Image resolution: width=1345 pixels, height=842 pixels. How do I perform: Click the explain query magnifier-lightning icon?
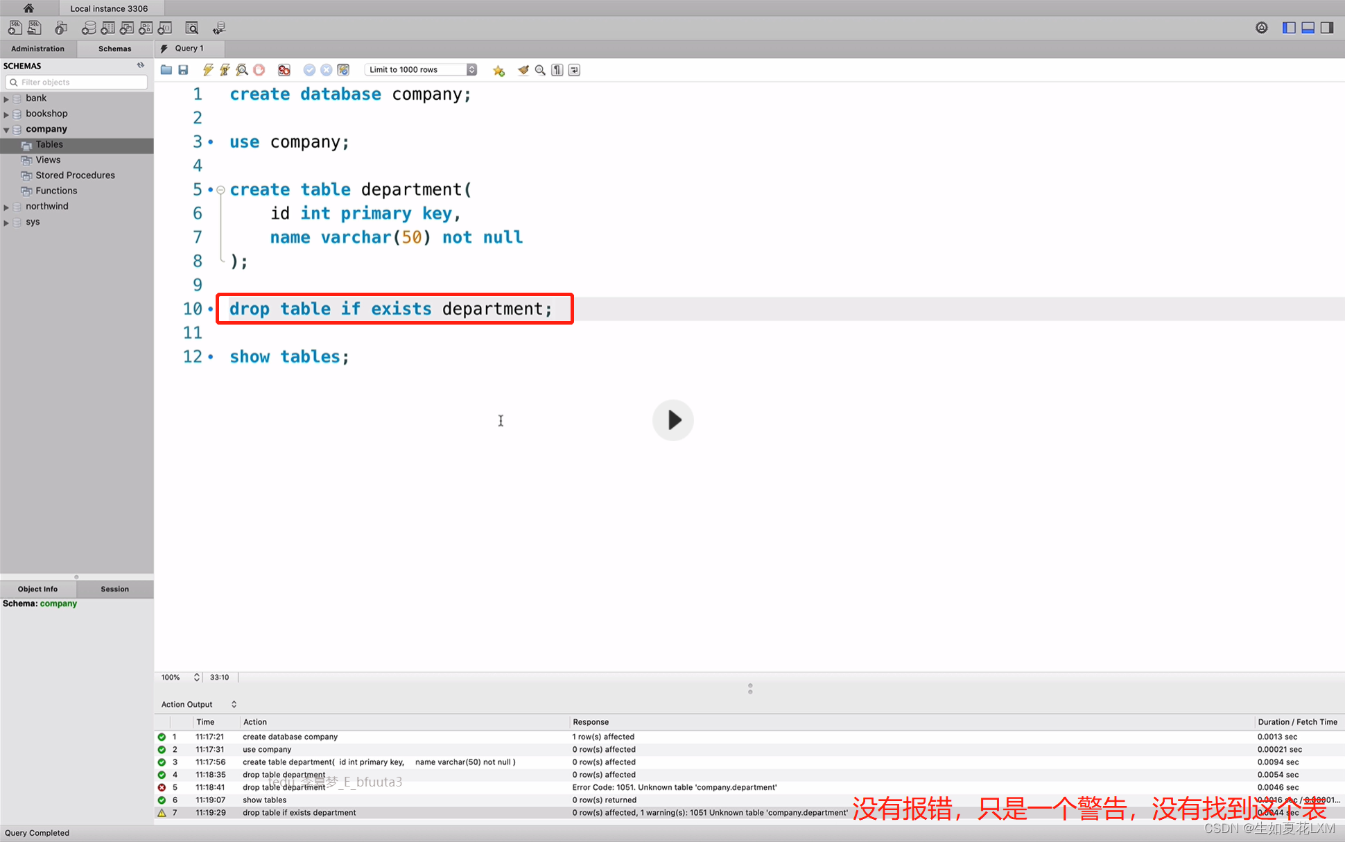(242, 70)
